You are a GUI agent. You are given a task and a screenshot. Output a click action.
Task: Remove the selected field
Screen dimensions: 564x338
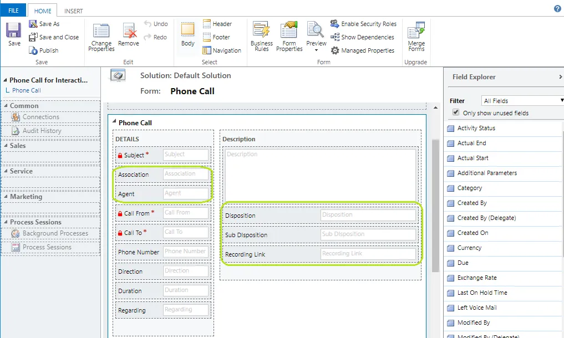click(x=129, y=34)
